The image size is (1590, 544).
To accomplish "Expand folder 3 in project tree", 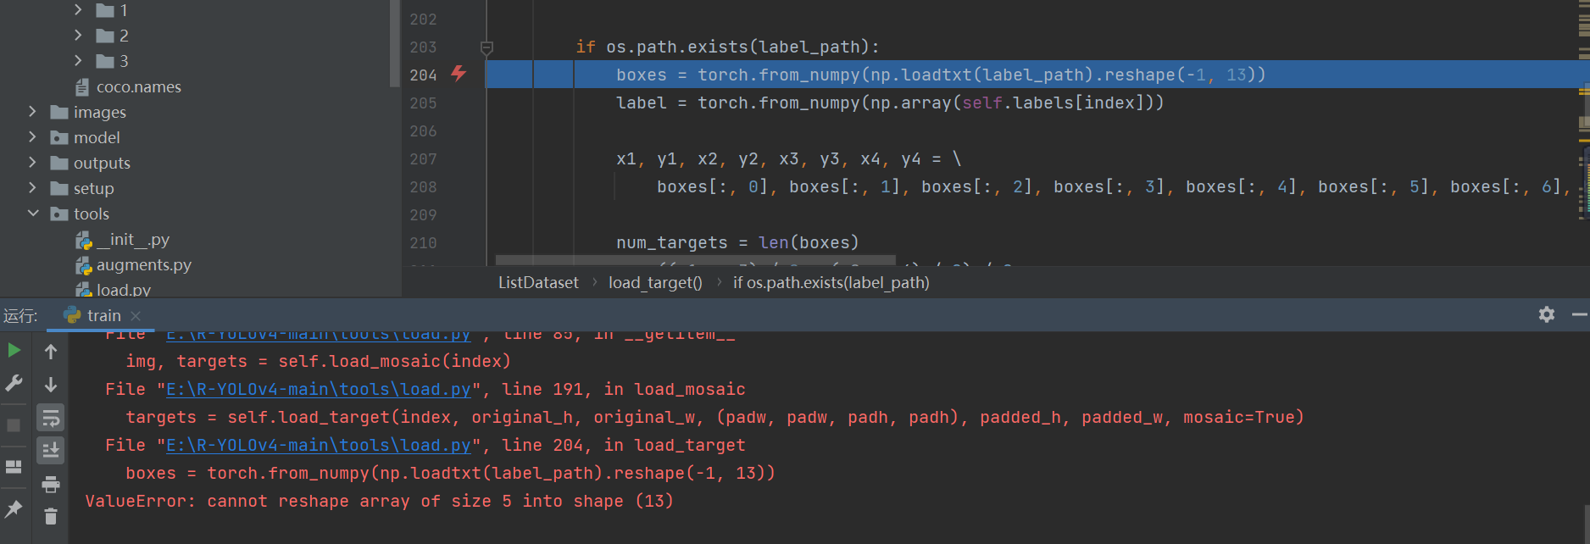I will 78,61.
